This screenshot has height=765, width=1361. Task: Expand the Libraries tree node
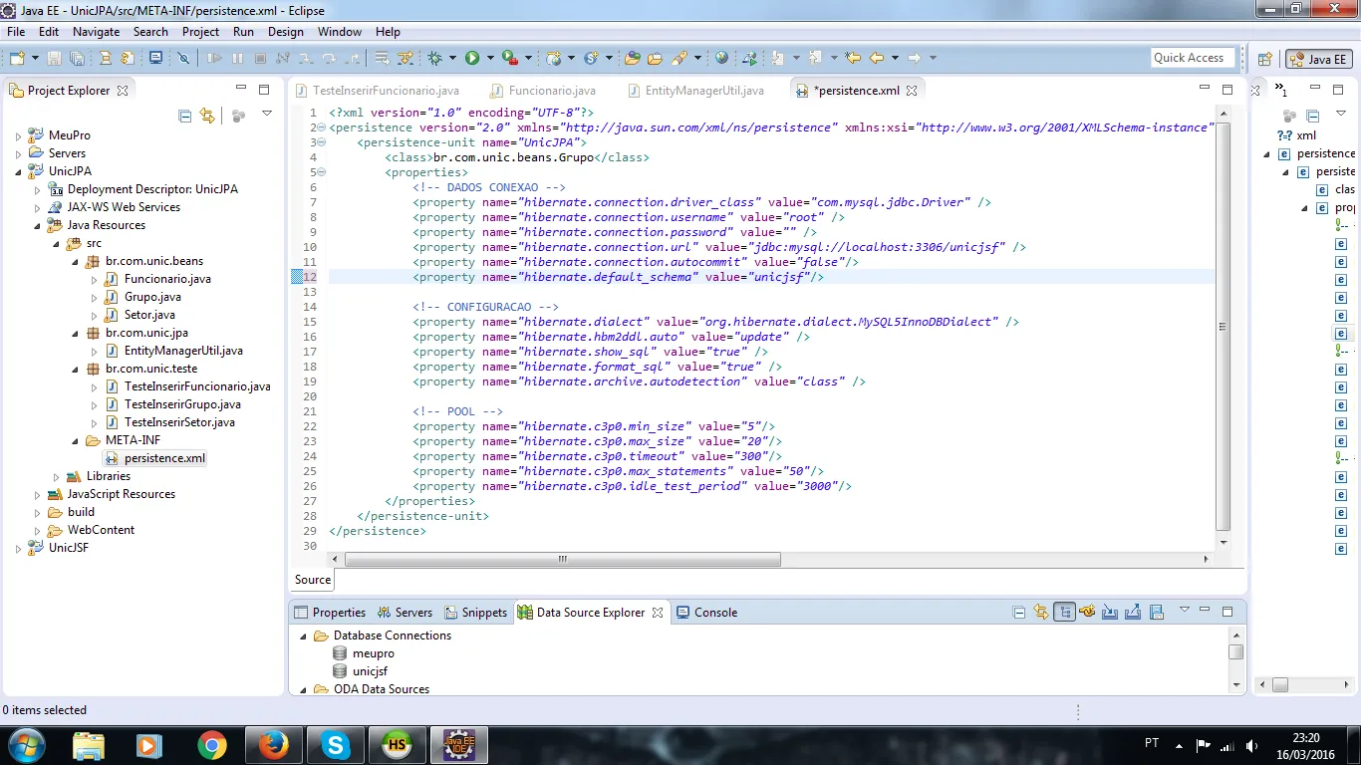pyautogui.click(x=57, y=477)
